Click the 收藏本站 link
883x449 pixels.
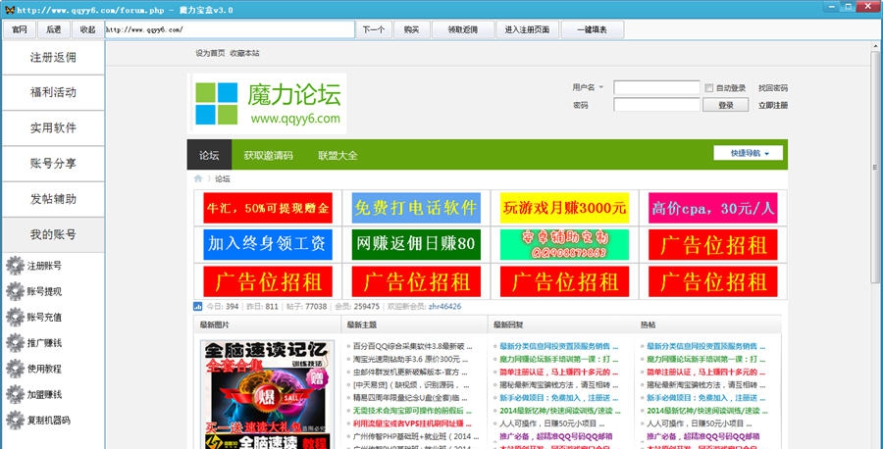(244, 53)
